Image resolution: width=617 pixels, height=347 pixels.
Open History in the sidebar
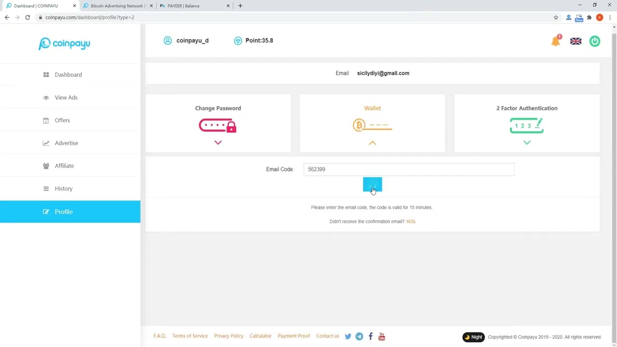point(70,188)
